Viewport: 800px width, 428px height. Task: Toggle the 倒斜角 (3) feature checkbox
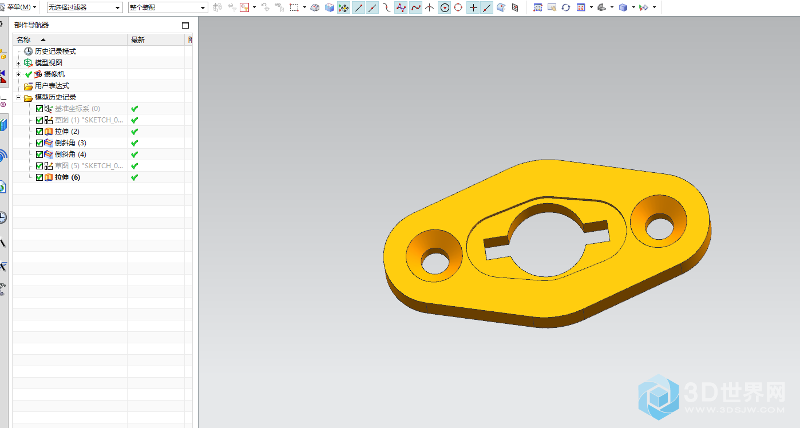pos(39,143)
